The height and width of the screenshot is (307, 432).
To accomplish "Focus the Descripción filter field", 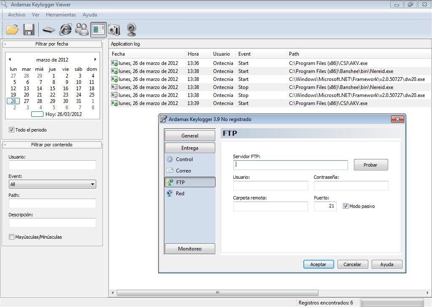I will (x=52, y=223).
